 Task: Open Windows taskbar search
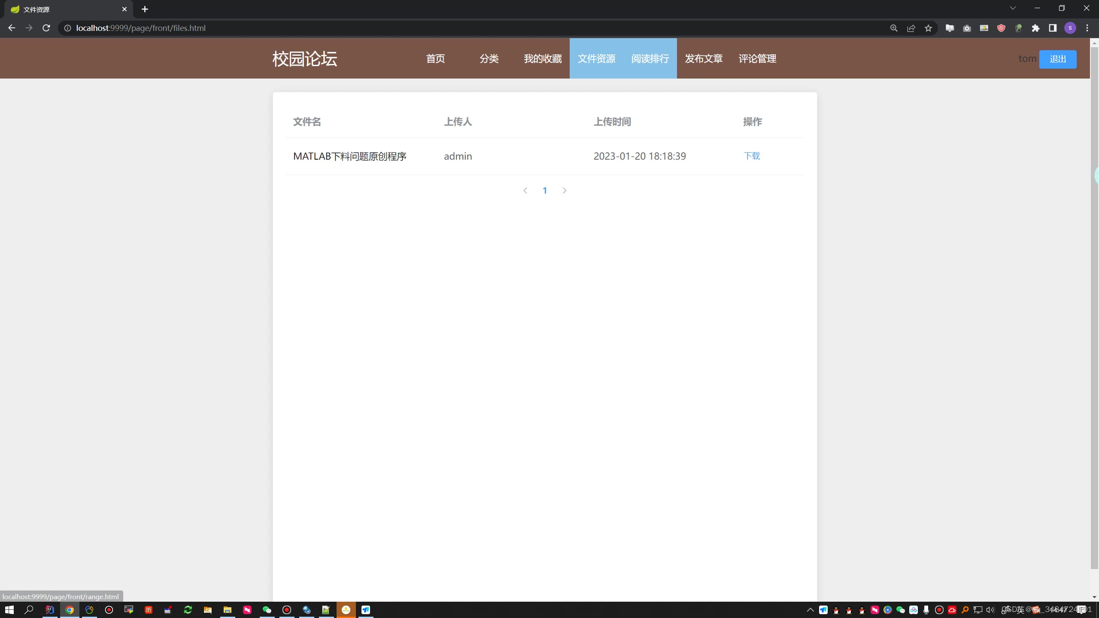click(x=29, y=610)
